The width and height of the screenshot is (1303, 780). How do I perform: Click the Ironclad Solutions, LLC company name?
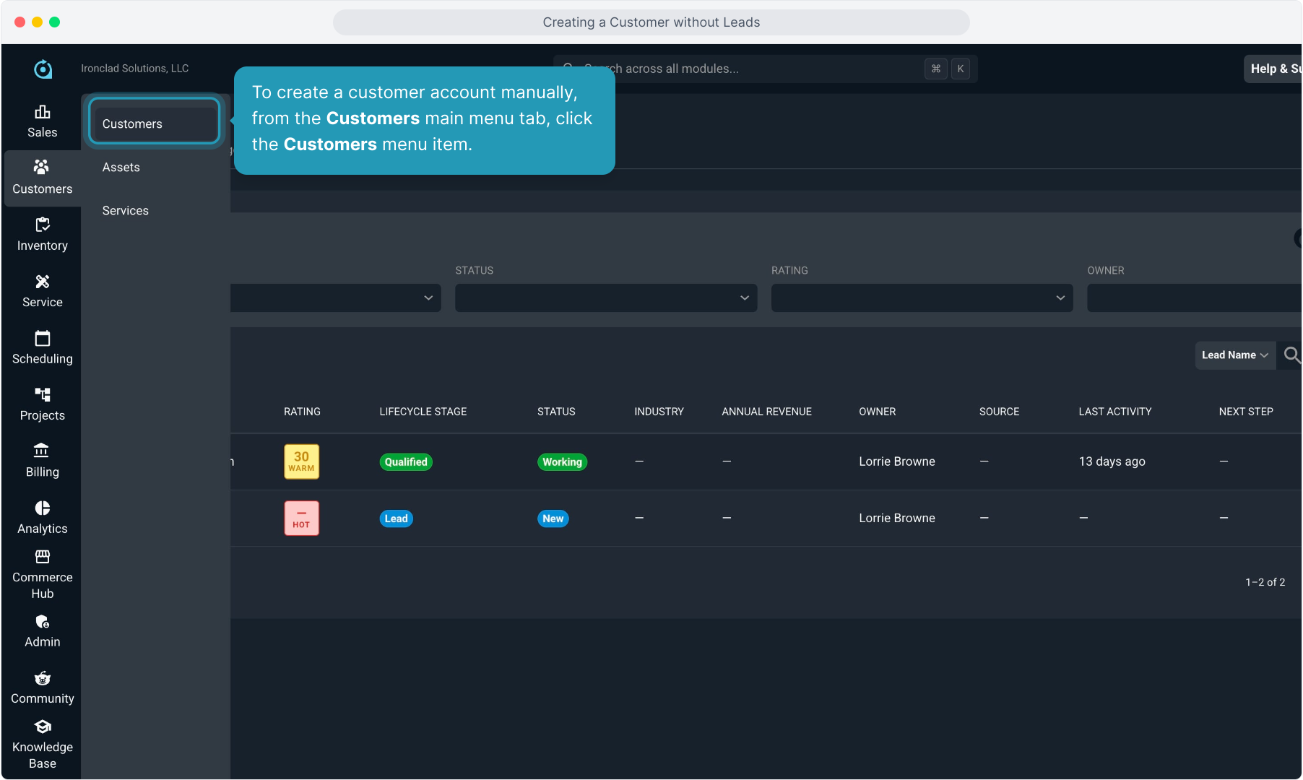[x=134, y=68]
